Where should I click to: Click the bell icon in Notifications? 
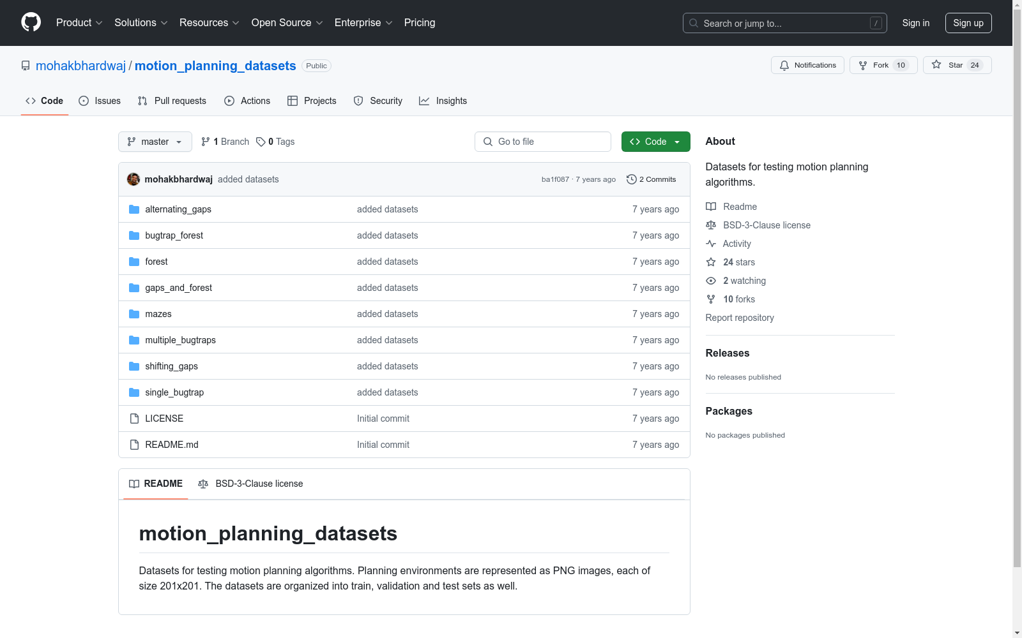click(784, 65)
